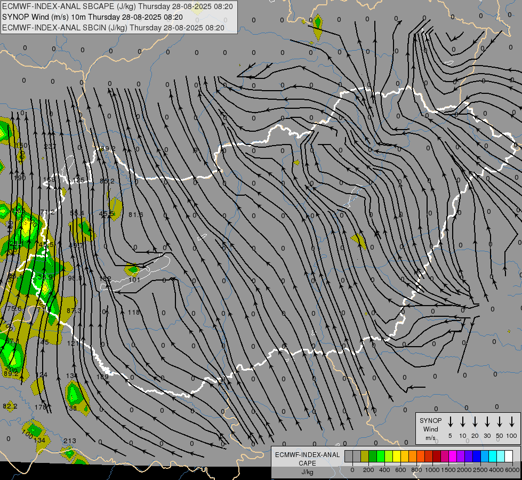The height and width of the screenshot is (480, 522).
Task: Click the 124 value on the map
Action: pyautogui.click(x=41, y=375)
